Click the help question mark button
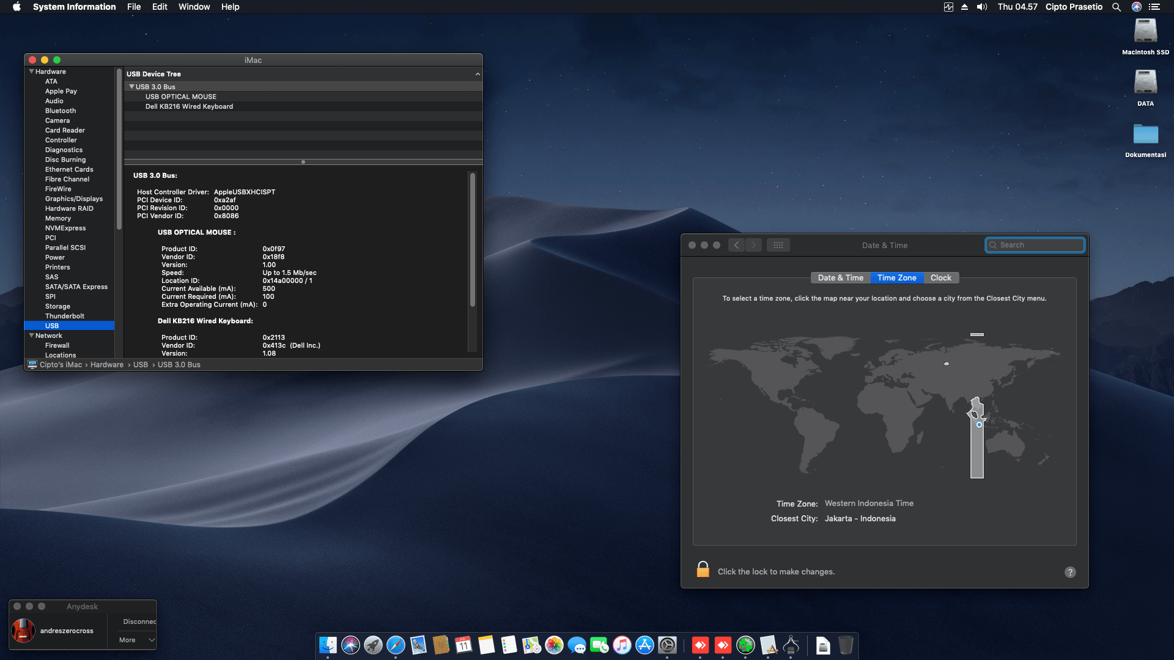 point(1069,572)
